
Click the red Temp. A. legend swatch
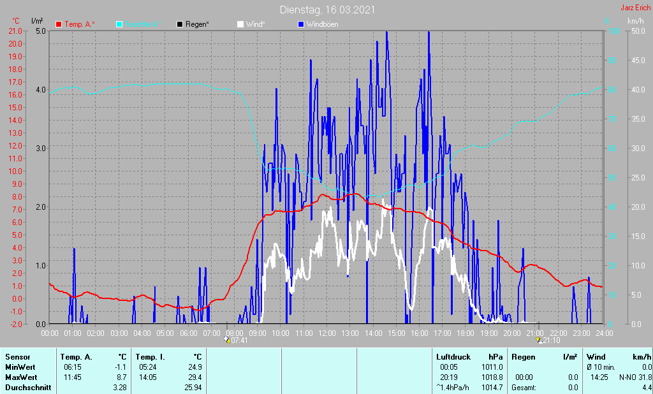(x=59, y=24)
